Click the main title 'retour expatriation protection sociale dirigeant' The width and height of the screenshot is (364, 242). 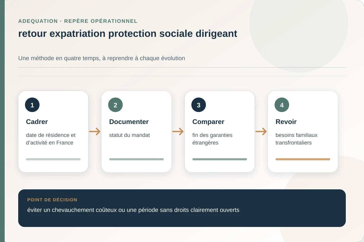(128, 34)
